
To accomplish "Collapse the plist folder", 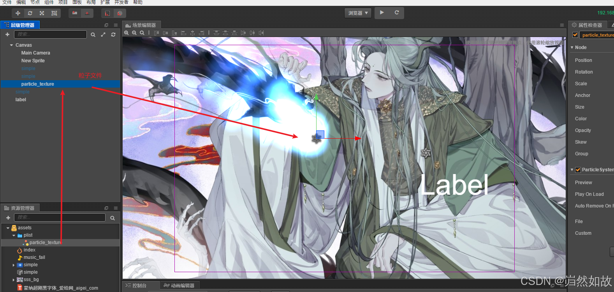I will 14,236.
